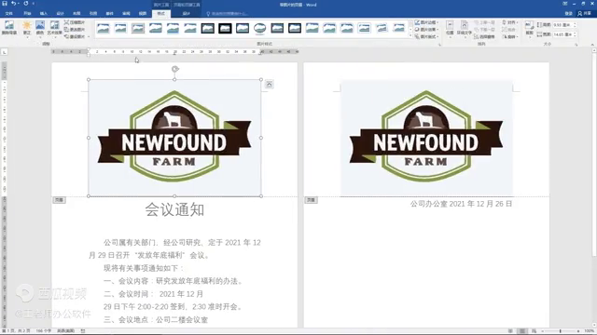Open the Position (位置) dropdown
The image size is (597, 335).
tap(450, 29)
